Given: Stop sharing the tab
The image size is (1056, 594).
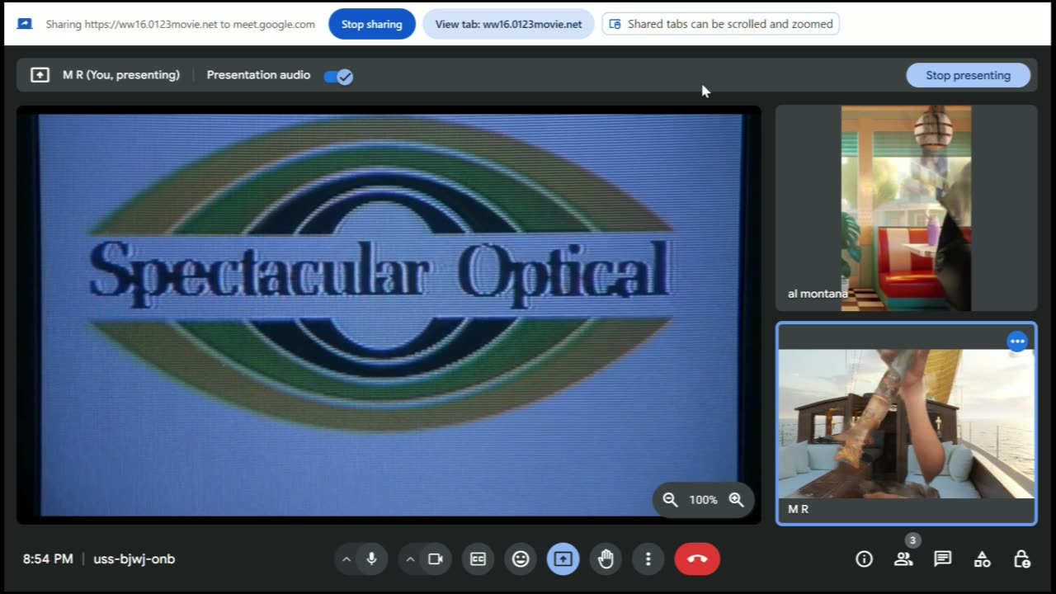Looking at the screenshot, I should point(372,24).
